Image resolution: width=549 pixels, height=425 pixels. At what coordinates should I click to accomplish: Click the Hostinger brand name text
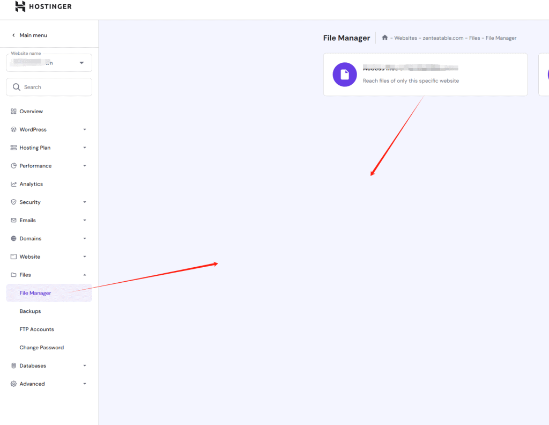(x=50, y=6)
